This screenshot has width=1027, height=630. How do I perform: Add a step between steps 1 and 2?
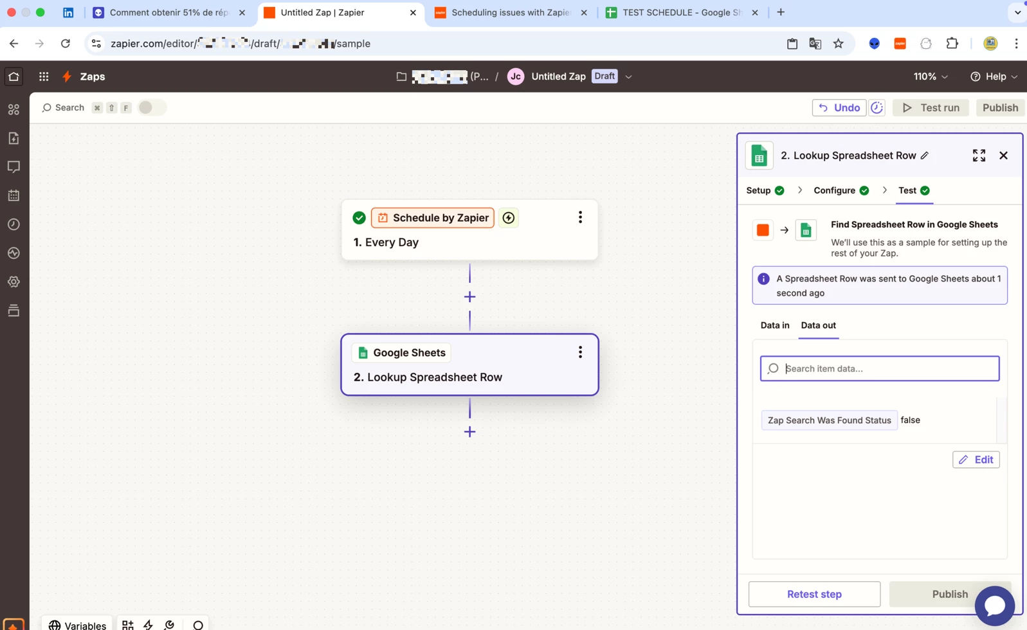[x=469, y=297]
